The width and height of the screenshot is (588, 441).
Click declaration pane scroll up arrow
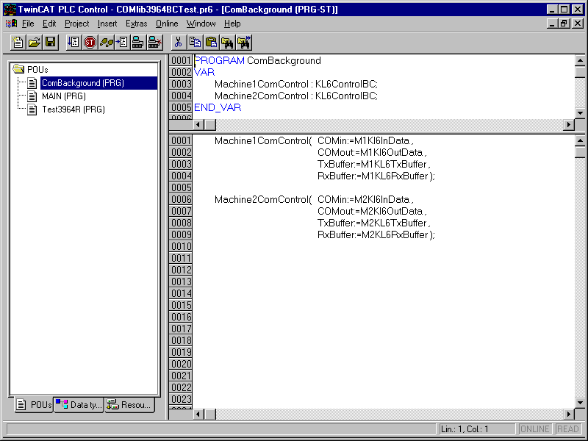(x=580, y=60)
